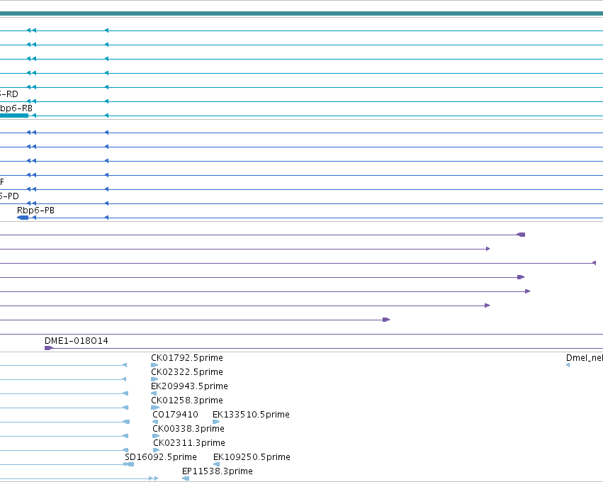The height and width of the screenshot is (482, 603).
Task: Select the CK01792.5prime EST label
Action: tap(187, 358)
